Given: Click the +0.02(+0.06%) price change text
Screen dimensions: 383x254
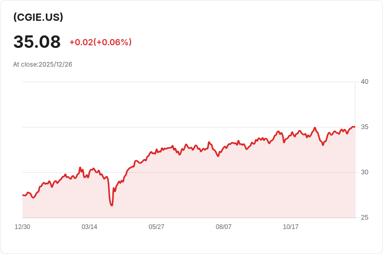Looking at the screenshot, I should pos(100,42).
